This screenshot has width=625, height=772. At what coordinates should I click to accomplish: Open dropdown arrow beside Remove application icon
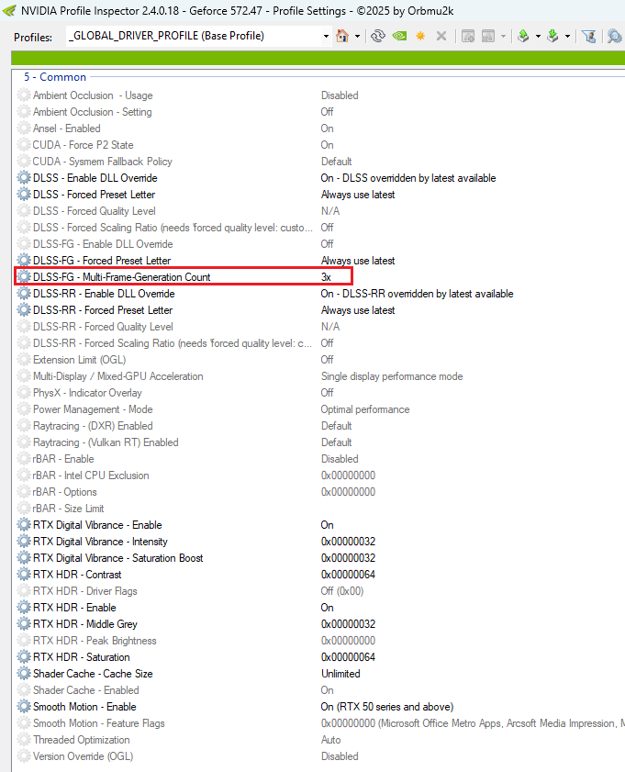click(503, 37)
